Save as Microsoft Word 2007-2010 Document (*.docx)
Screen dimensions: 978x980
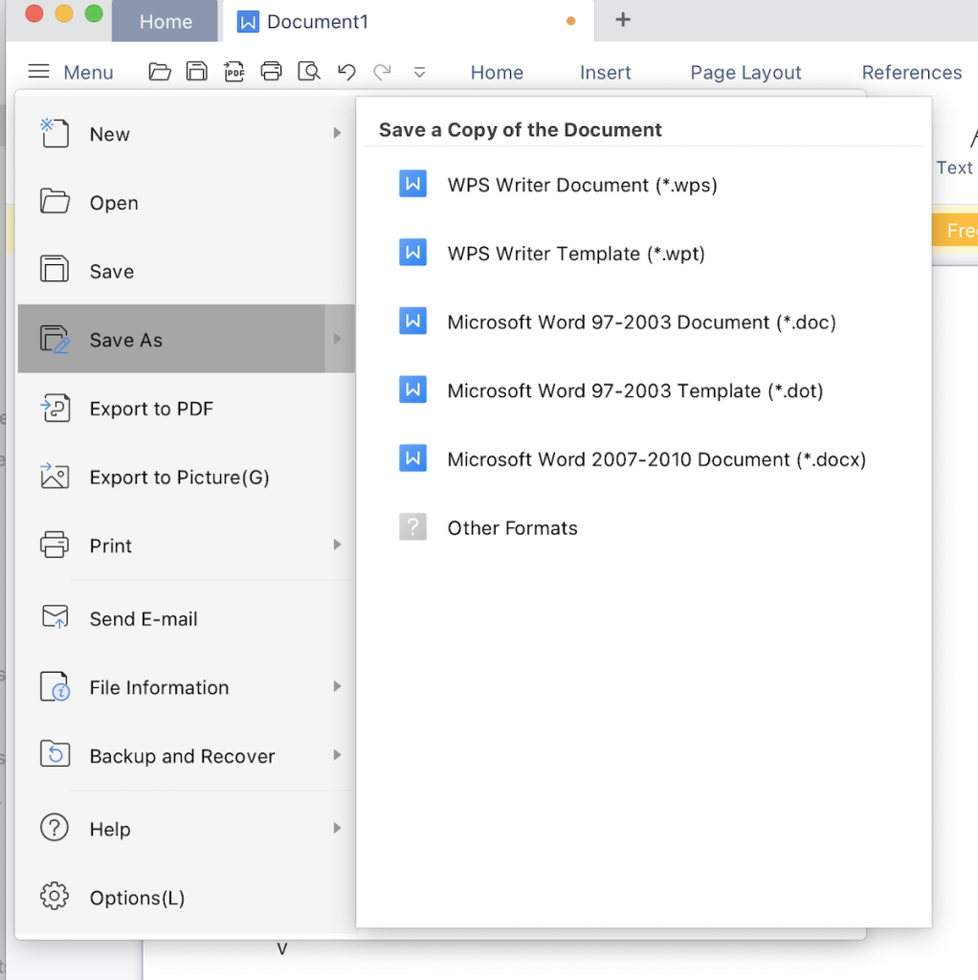point(644,458)
